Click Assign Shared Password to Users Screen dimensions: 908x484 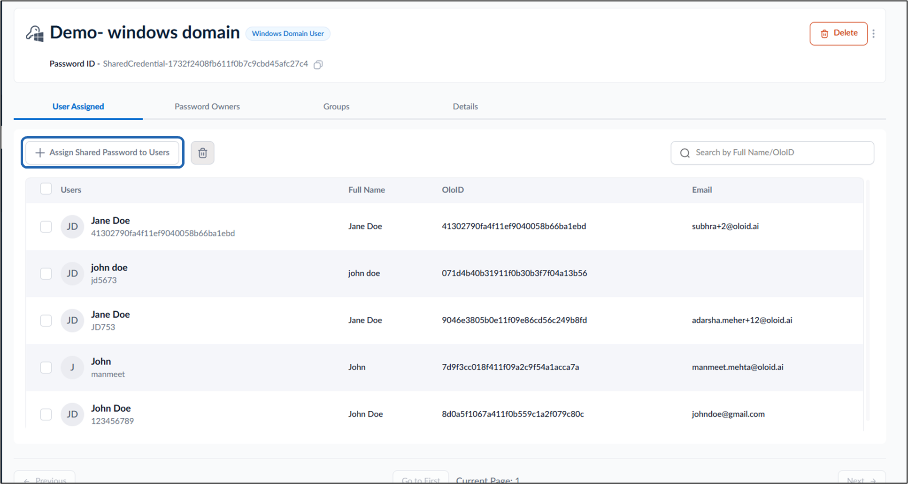tap(102, 153)
